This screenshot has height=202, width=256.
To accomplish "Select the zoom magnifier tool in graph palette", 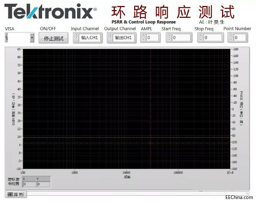I will point(16,194).
